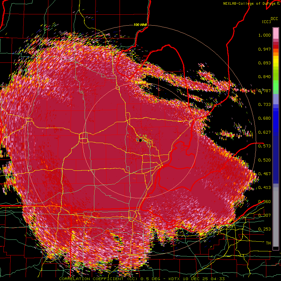Click the 0.253 scale value

click(264, 229)
